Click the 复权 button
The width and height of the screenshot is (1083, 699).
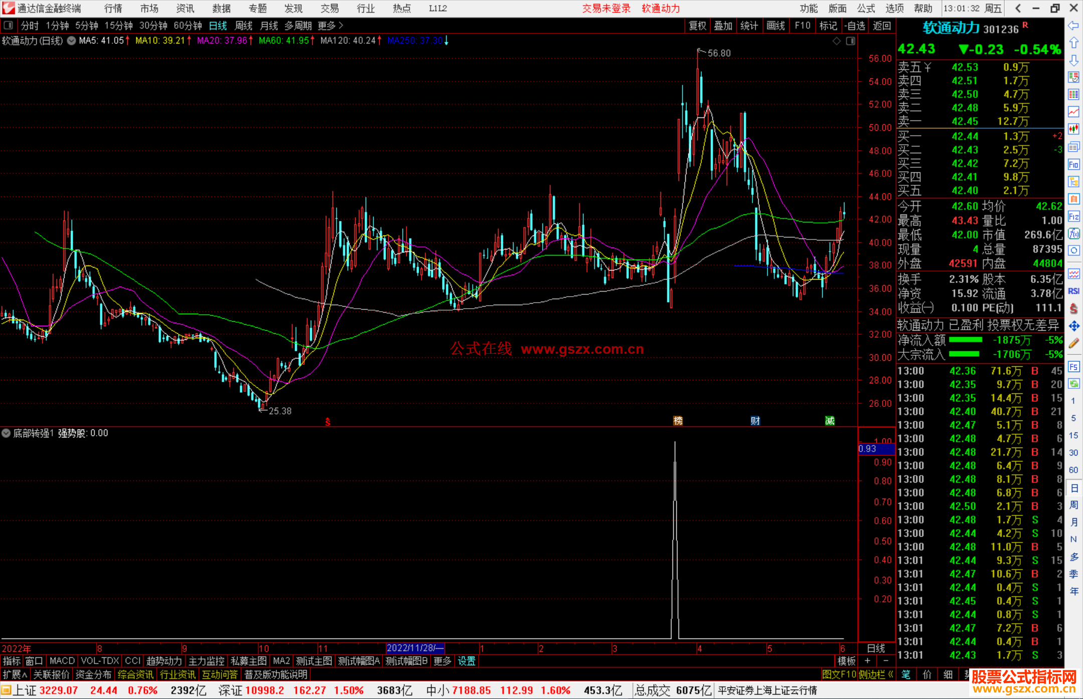point(697,26)
